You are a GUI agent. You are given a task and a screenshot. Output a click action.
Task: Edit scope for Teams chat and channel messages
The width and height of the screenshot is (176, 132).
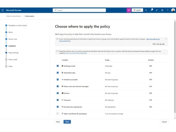click(151, 86)
